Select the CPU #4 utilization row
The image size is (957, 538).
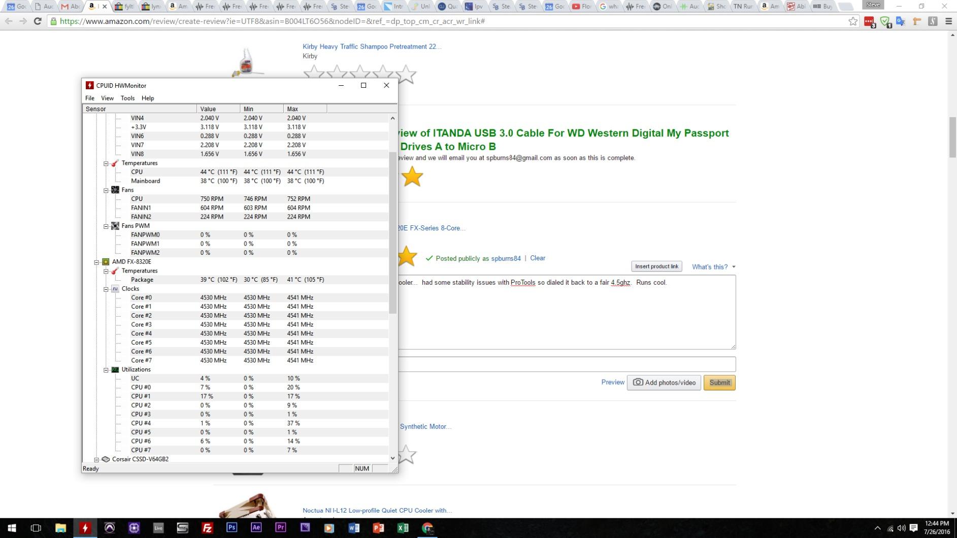236,423
